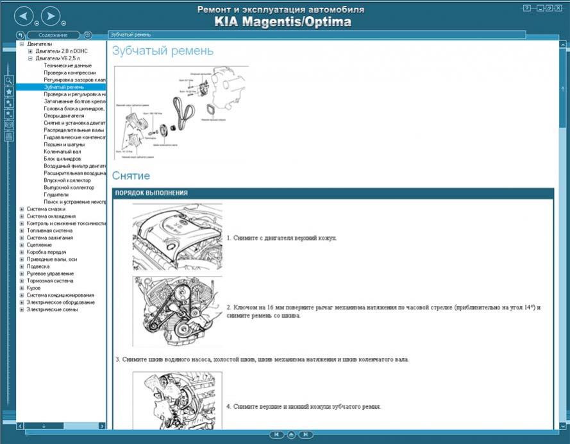Click the open book icon in sidebar
570x444 pixels.
tap(9, 126)
